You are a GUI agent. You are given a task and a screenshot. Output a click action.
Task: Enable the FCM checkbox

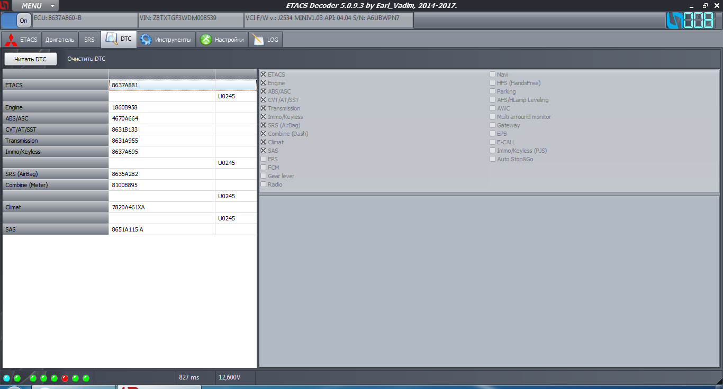(x=264, y=168)
